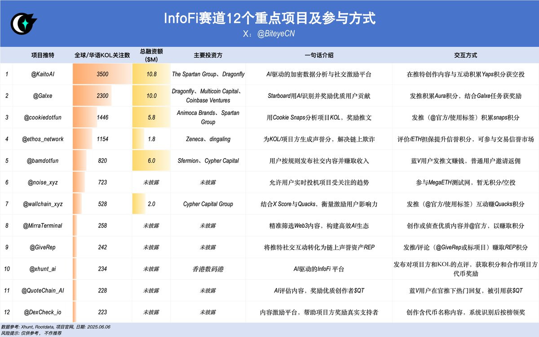Click the 1.8 funding amount cell
539x337 pixels.
(x=151, y=139)
